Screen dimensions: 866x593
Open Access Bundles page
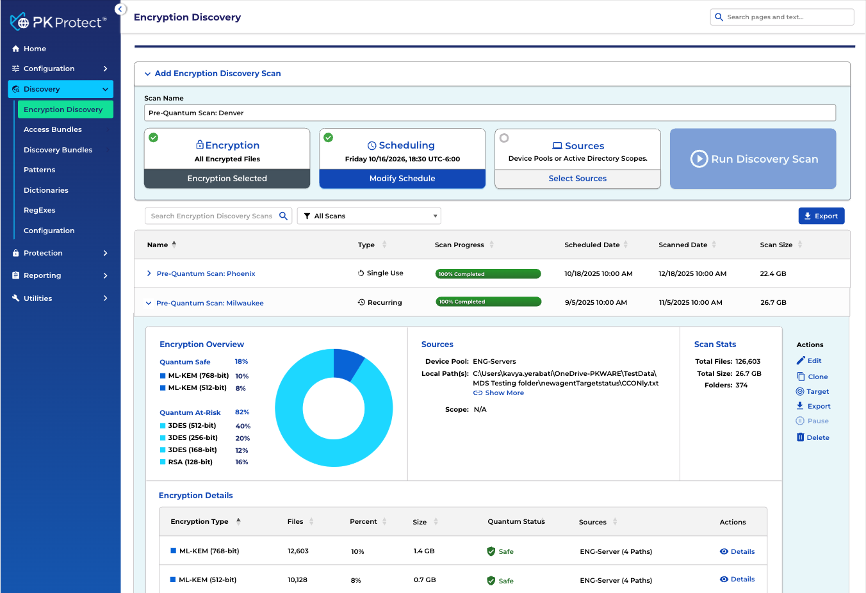pyautogui.click(x=53, y=129)
